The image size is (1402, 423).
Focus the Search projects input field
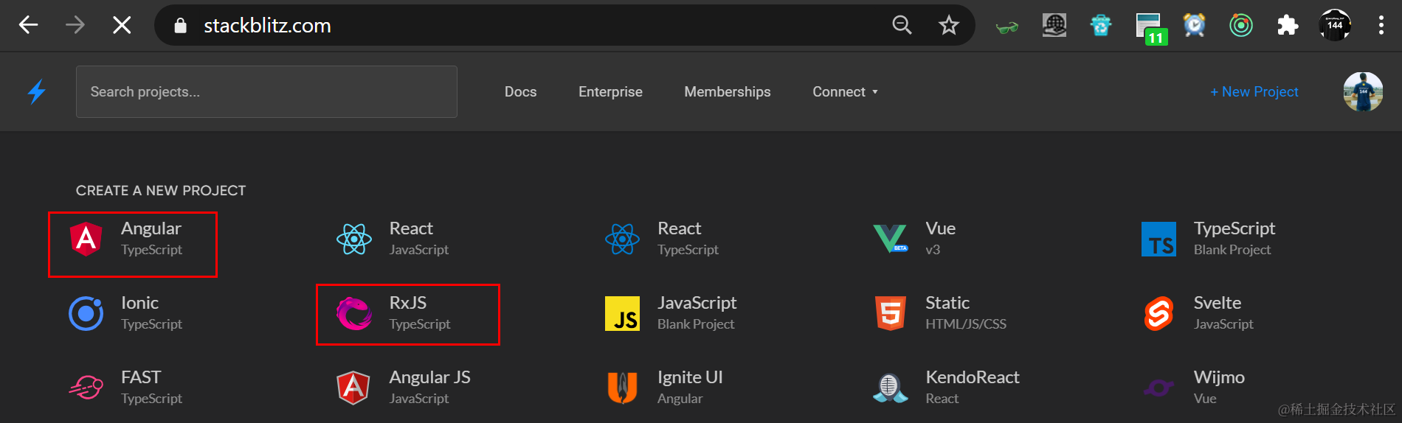click(266, 92)
